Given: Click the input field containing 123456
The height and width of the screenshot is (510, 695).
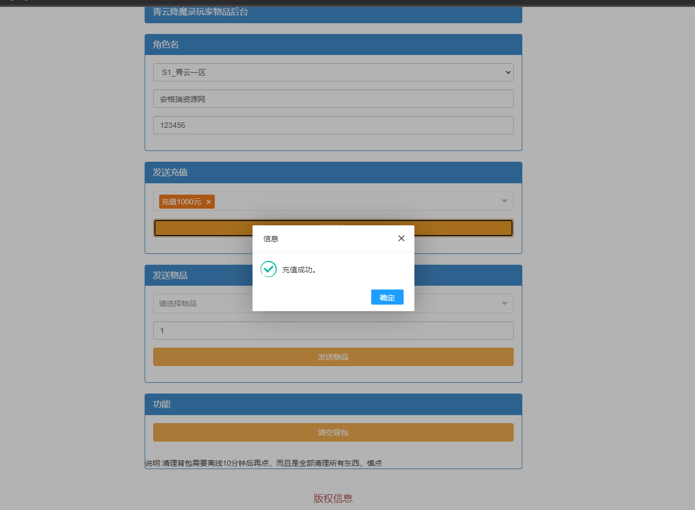Looking at the screenshot, I should pos(333,125).
